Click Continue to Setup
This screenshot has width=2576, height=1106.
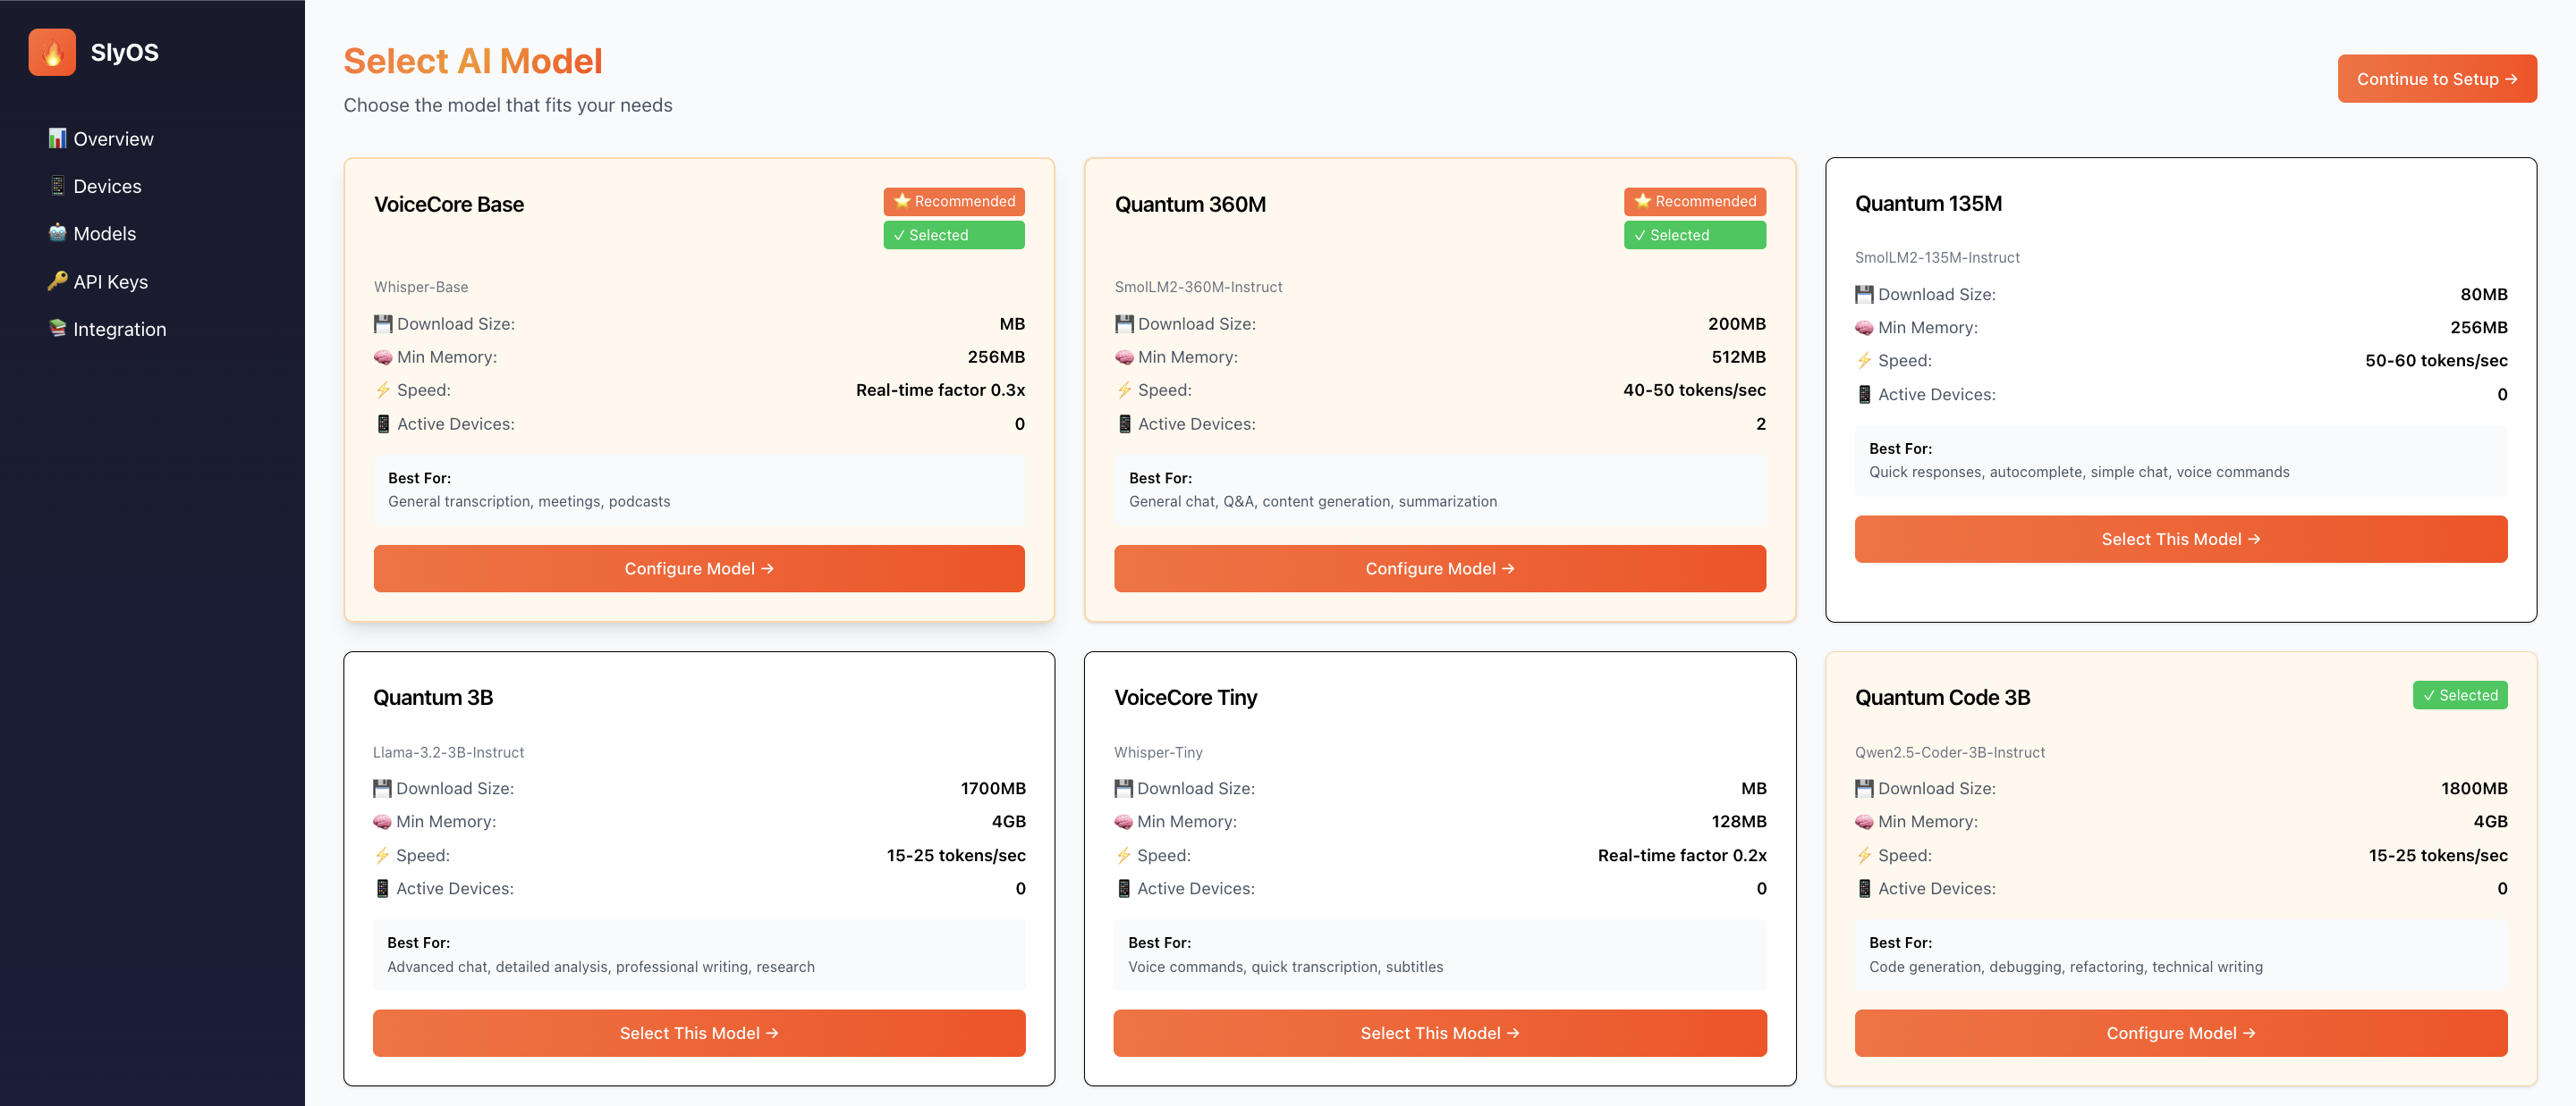coord(2437,78)
